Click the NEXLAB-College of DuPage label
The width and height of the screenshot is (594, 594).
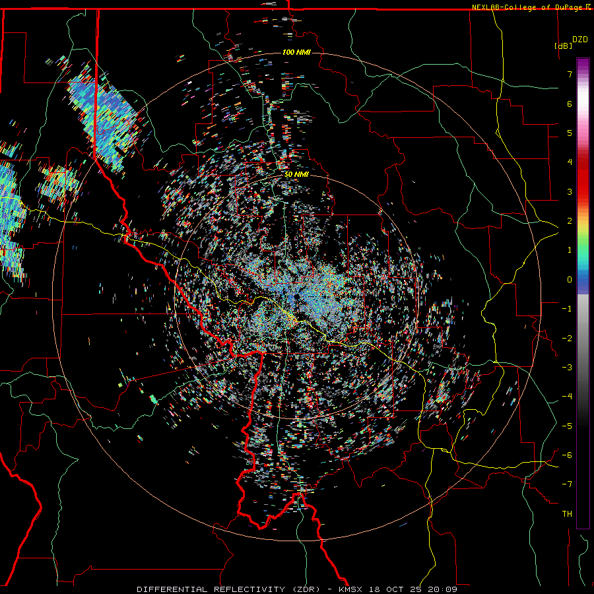(527, 7)
